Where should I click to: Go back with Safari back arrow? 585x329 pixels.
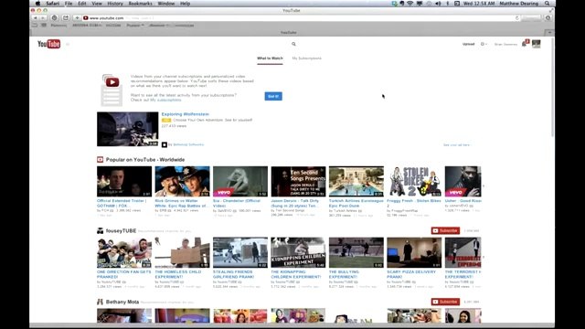pos(36,18)
